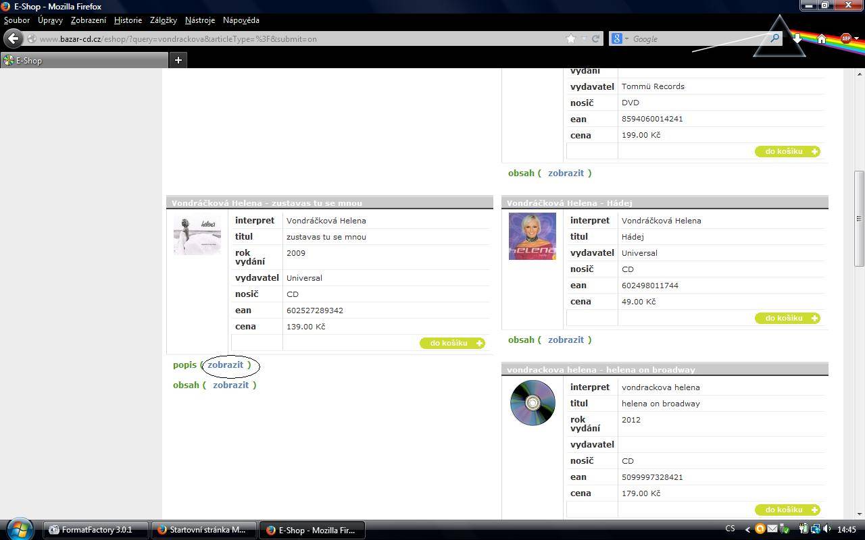Click the EAN value 602498011744
The width and height of the screenshot is (865, 540).
[x=650, y=286]
